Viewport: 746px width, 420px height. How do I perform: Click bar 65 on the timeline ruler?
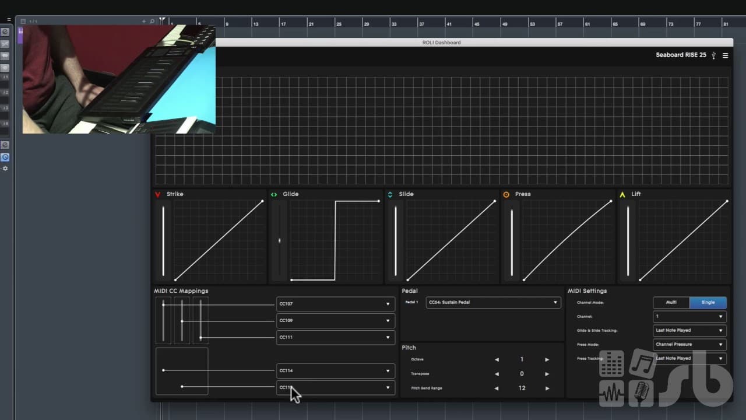point(615,24)
